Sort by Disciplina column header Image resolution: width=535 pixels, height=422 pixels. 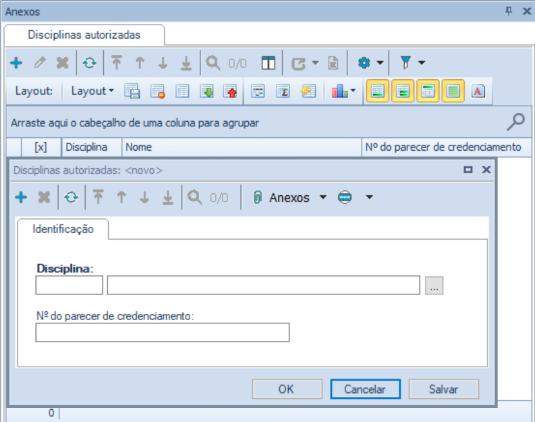coord(92,147)
